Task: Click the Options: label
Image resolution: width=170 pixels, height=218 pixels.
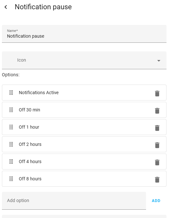Action: coord(11,75)
